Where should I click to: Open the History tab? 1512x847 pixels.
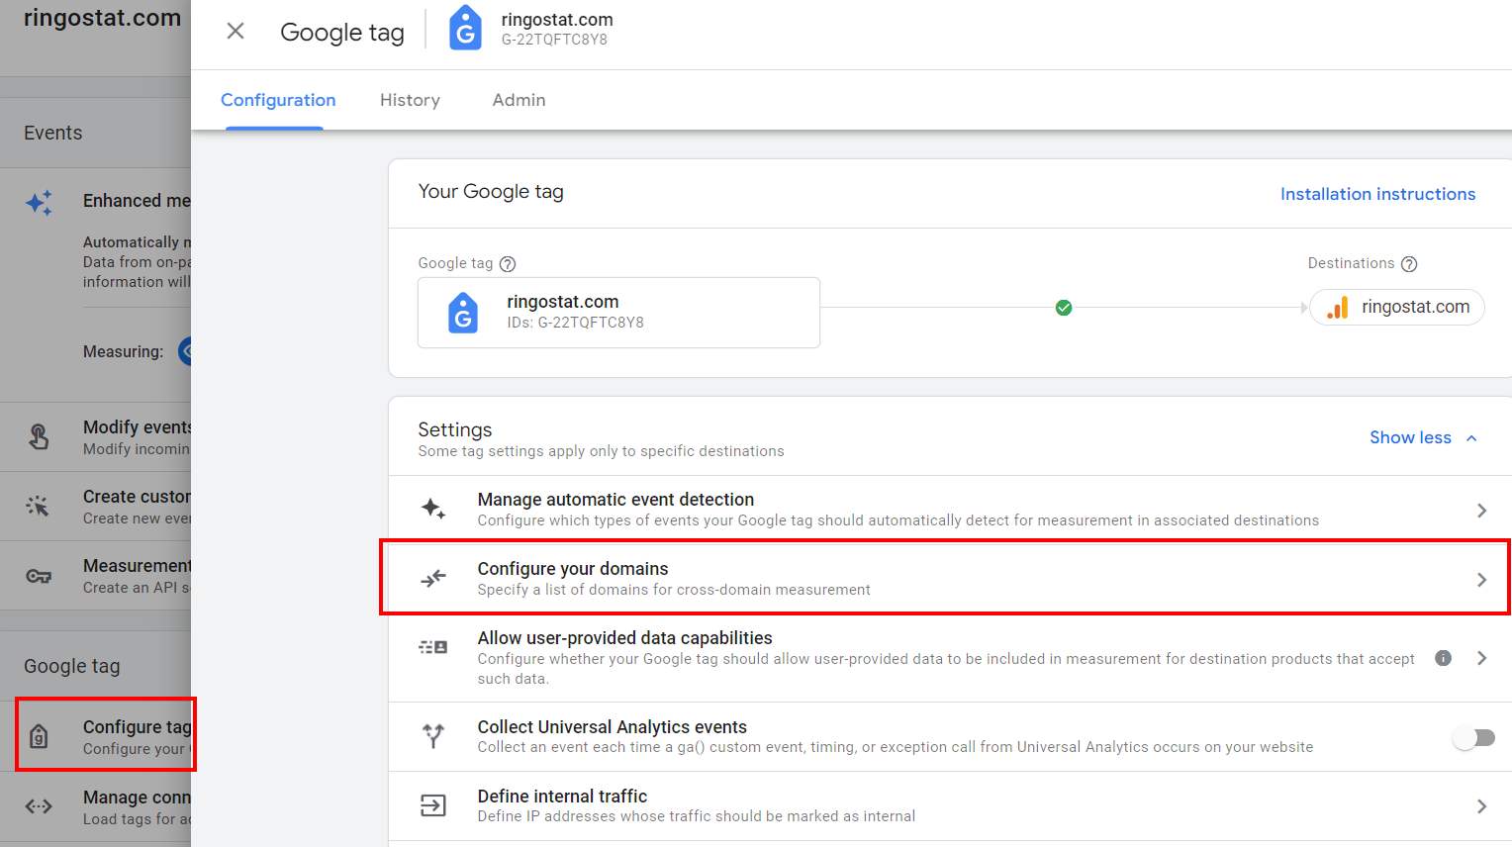pos(410,100)
